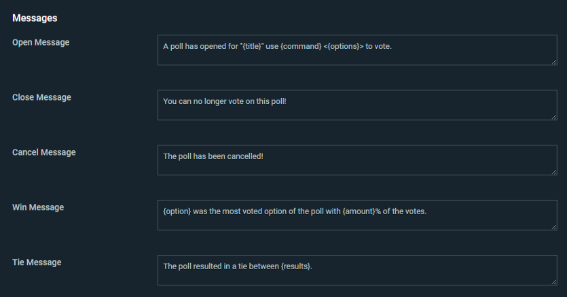Select the Cancel Message text field

[x=357, y=160]
